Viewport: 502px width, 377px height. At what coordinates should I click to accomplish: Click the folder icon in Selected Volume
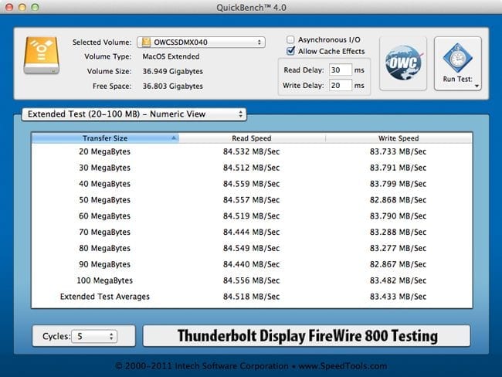tap(145, 42)
